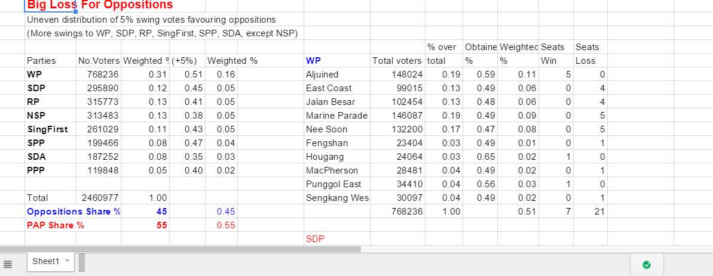The width and height of the screenshot is (713, 276).
Task: Select the 'NSP' party cell
Action: [x=50, y=115]
